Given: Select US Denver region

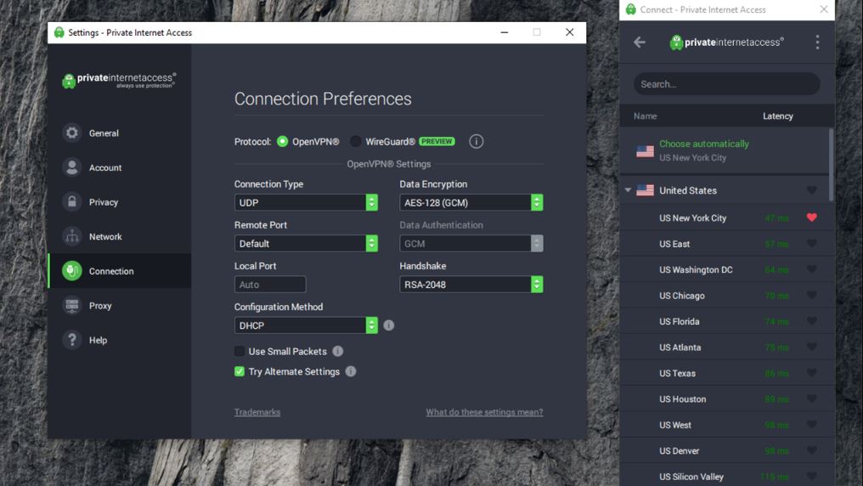Looking at the screenshot, I should click(x=725, y=451).
